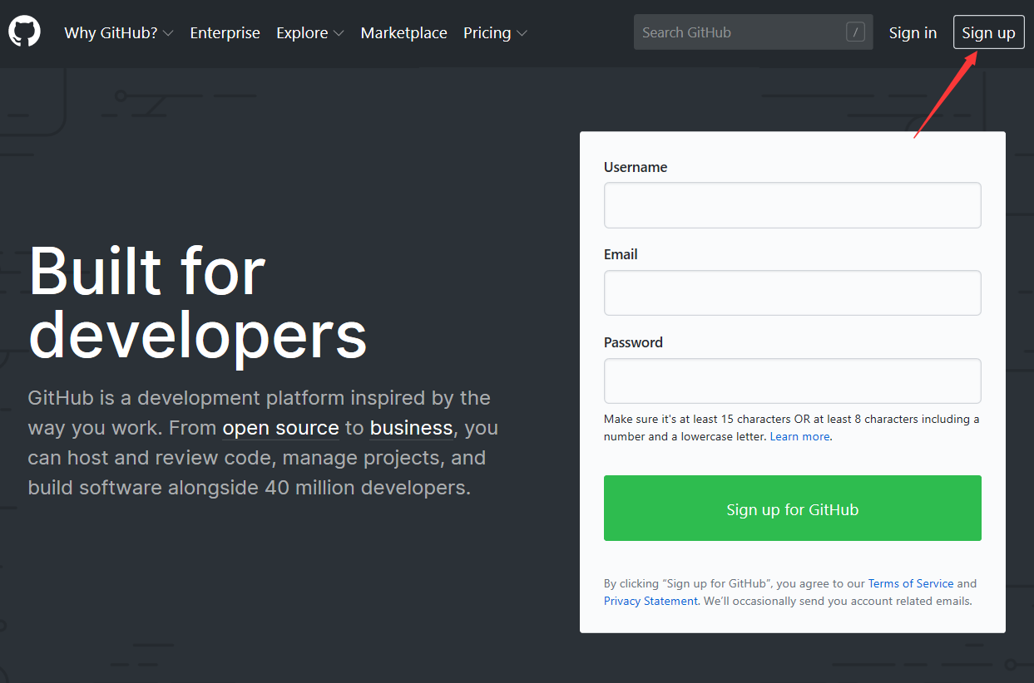Image resolution: width=1034 pixels, height=683 pixels.
Task: Click the GitHub Octocat logo
Action: pos(24,32)
